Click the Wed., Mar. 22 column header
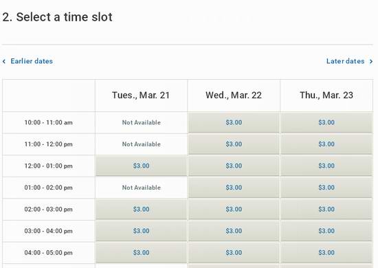 (x=234, y=96)
